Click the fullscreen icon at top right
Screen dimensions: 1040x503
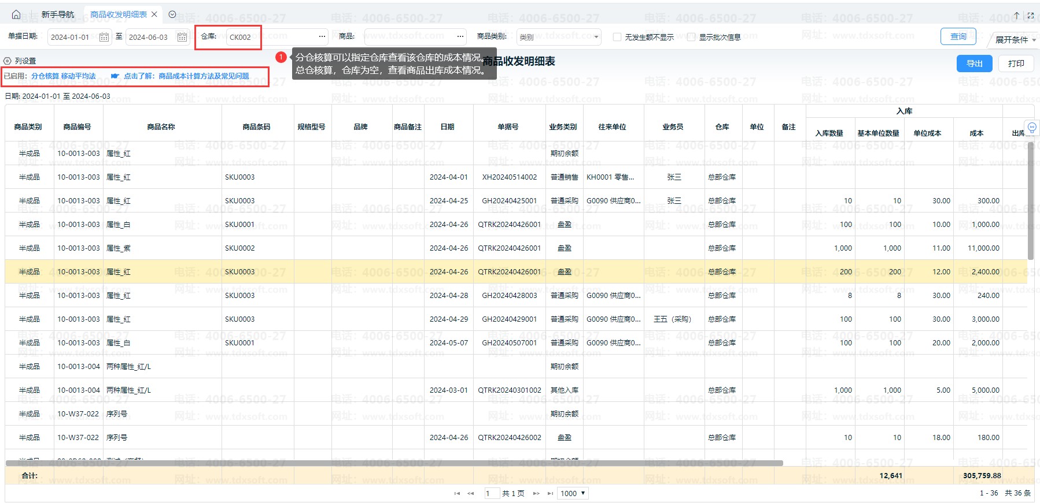pos(1031,16)
